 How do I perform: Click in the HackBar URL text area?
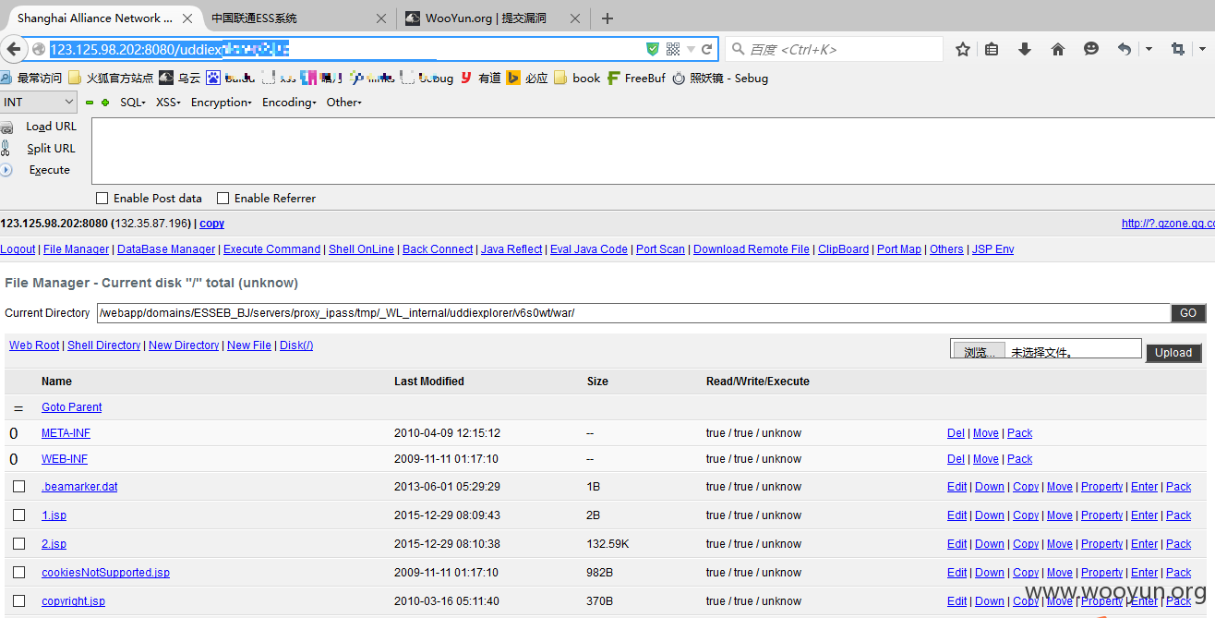tap(653, 151)
